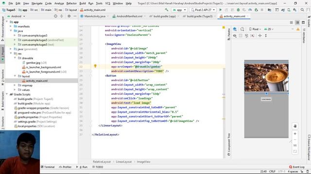Click the intention lightbulb on line 22
311x174 pixels.
tap(95, 66)
